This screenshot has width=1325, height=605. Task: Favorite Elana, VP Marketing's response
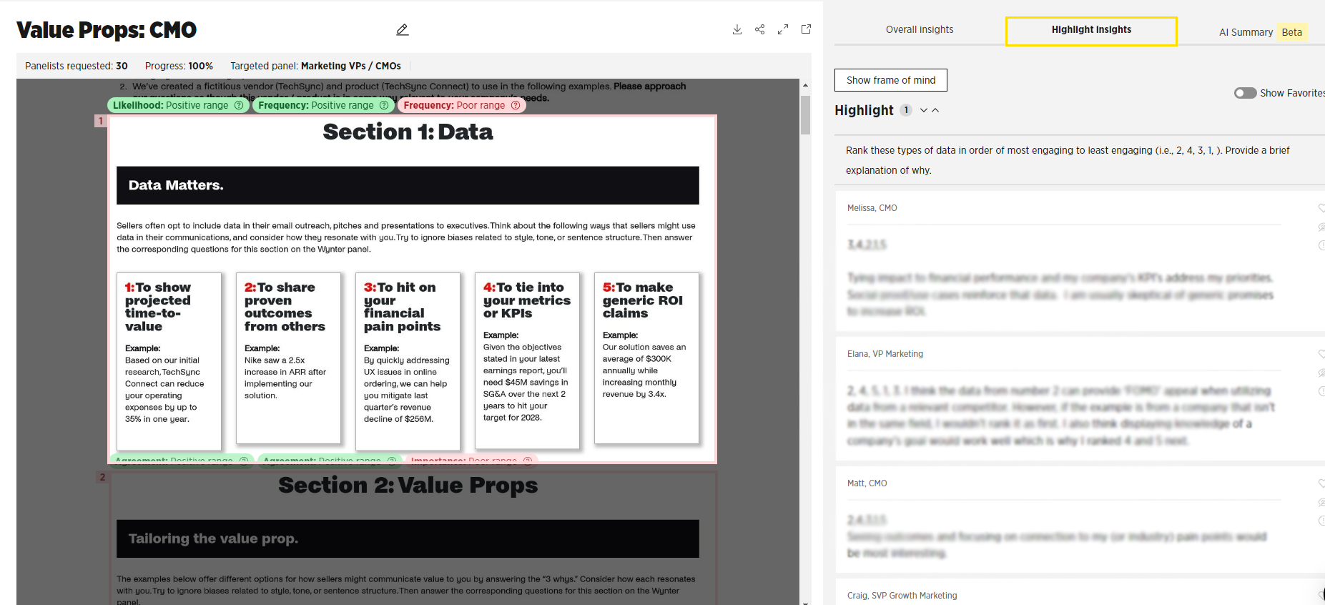[1321, 354]
